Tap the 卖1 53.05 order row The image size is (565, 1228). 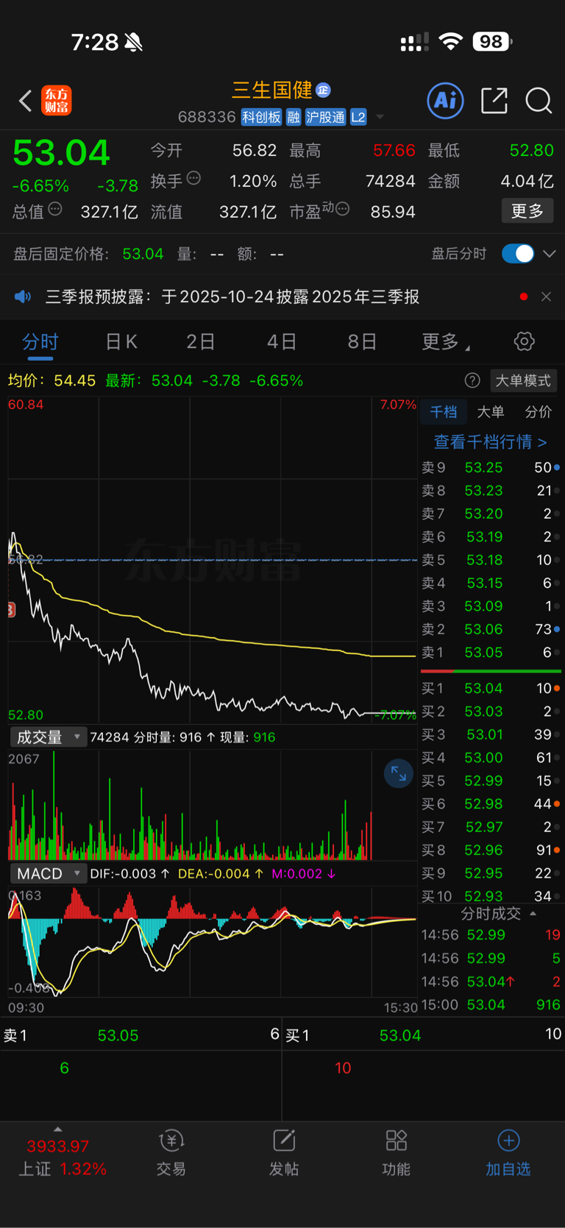click(491, 652)
